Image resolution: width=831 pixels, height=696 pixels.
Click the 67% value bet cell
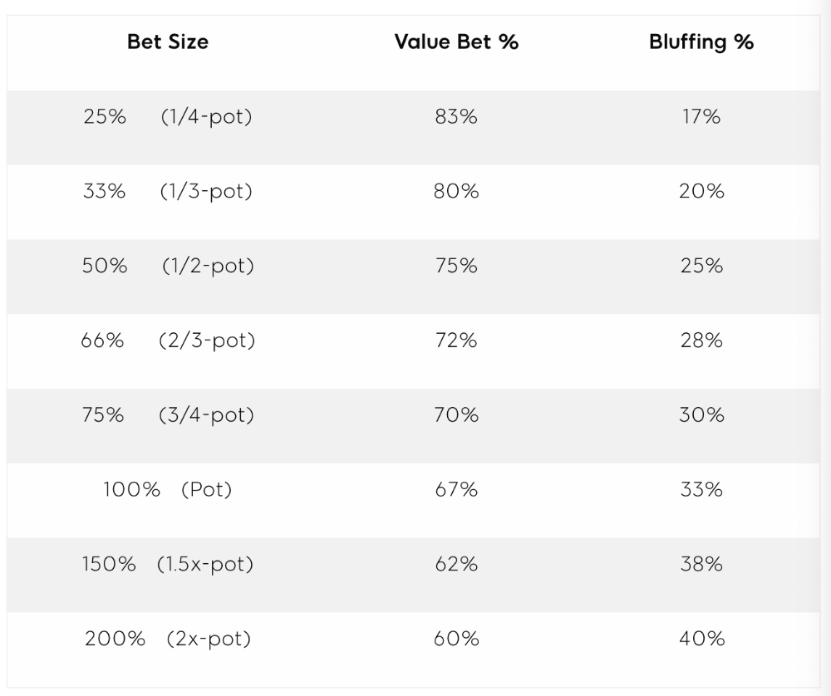[456, 489]
